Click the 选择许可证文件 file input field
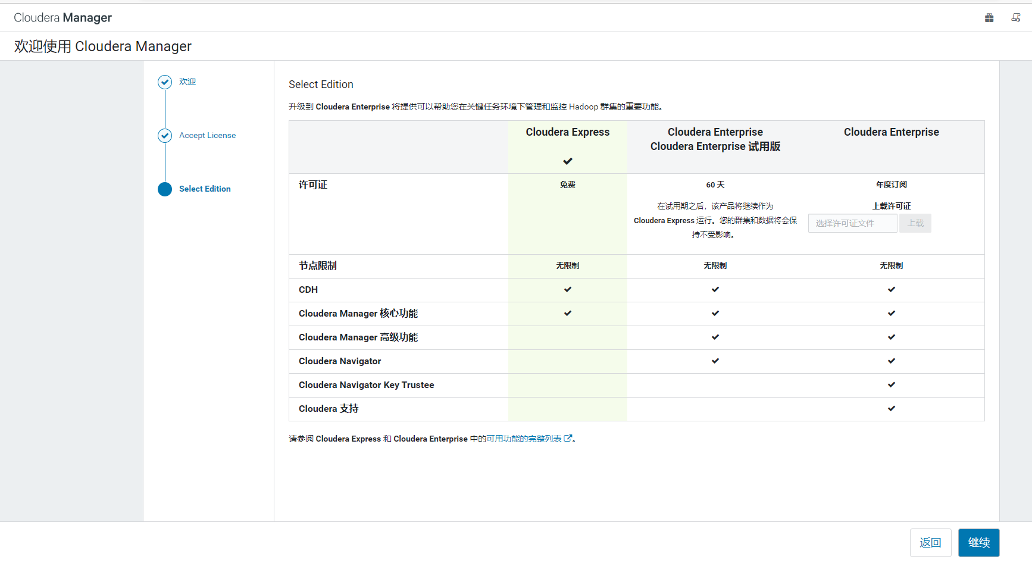This screenshot has height=563, width=1032. [853, 223]
